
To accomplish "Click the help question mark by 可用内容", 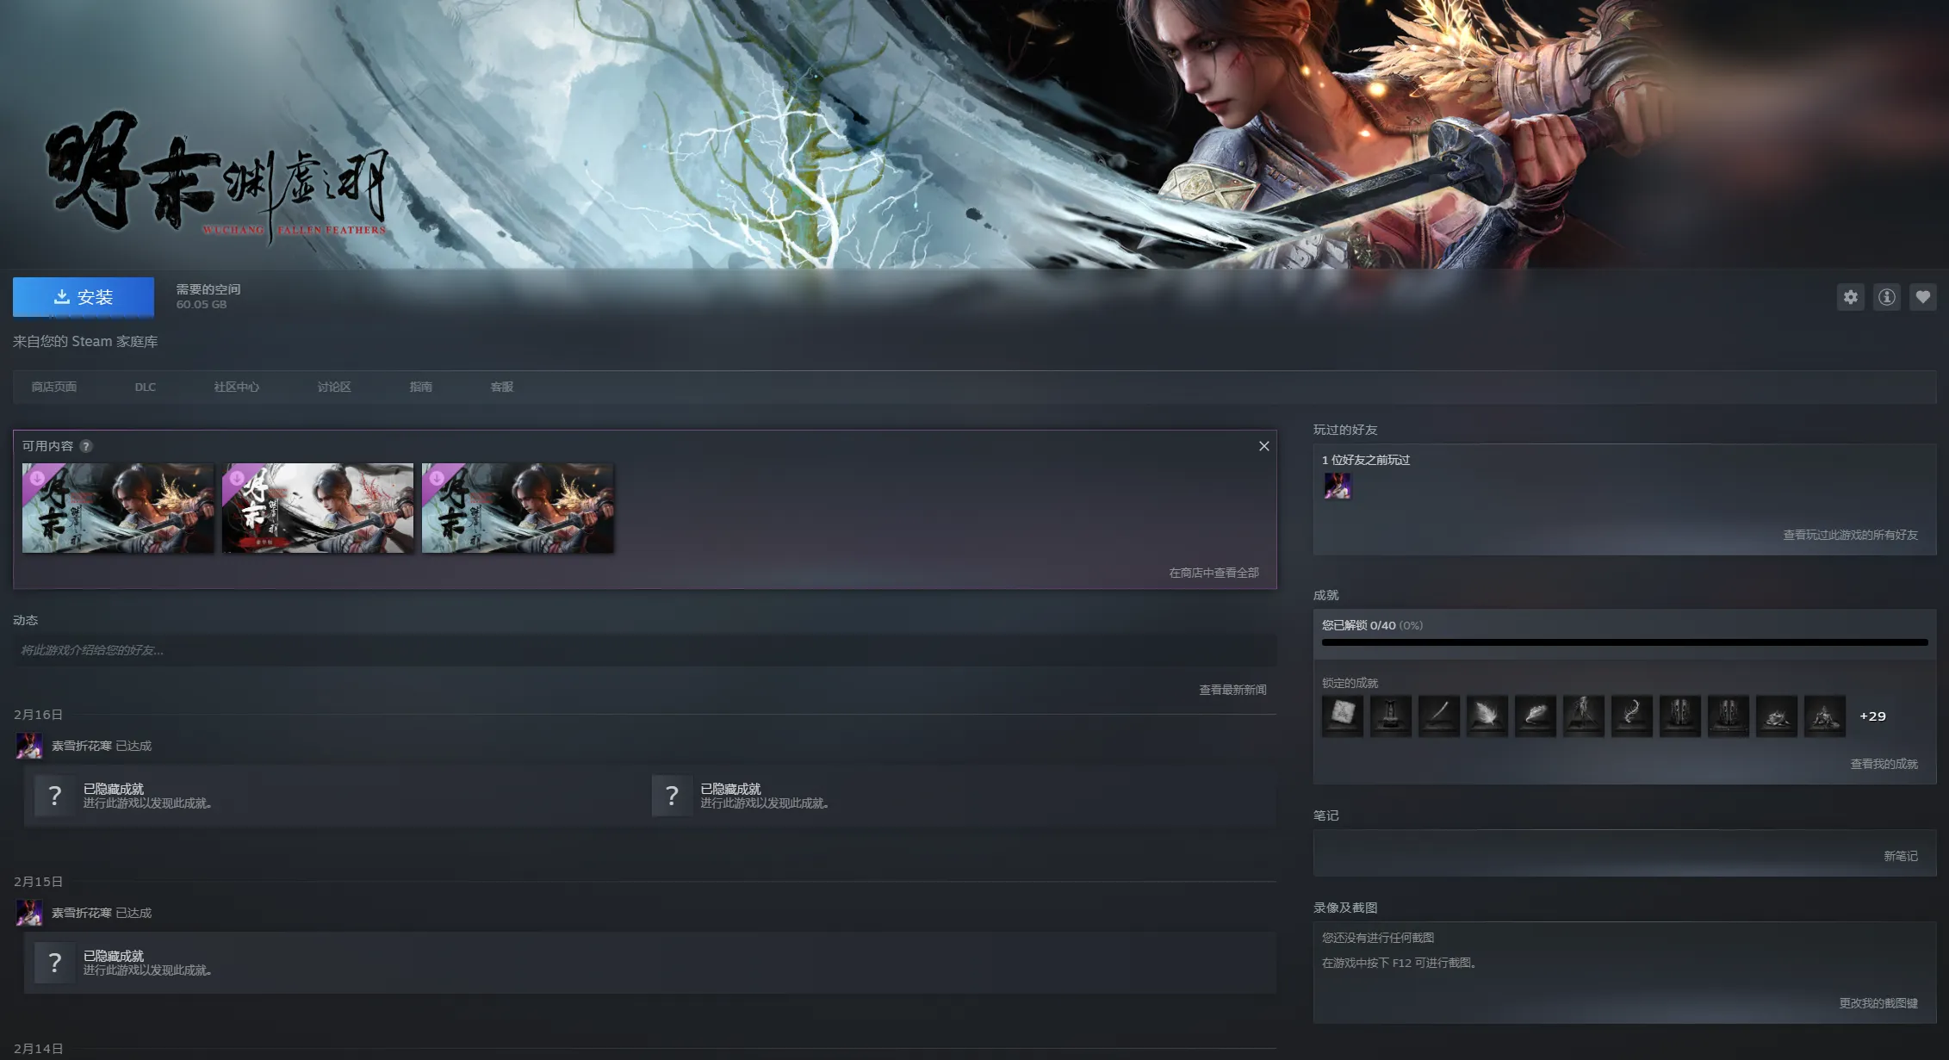I will (x=86, y=446).
